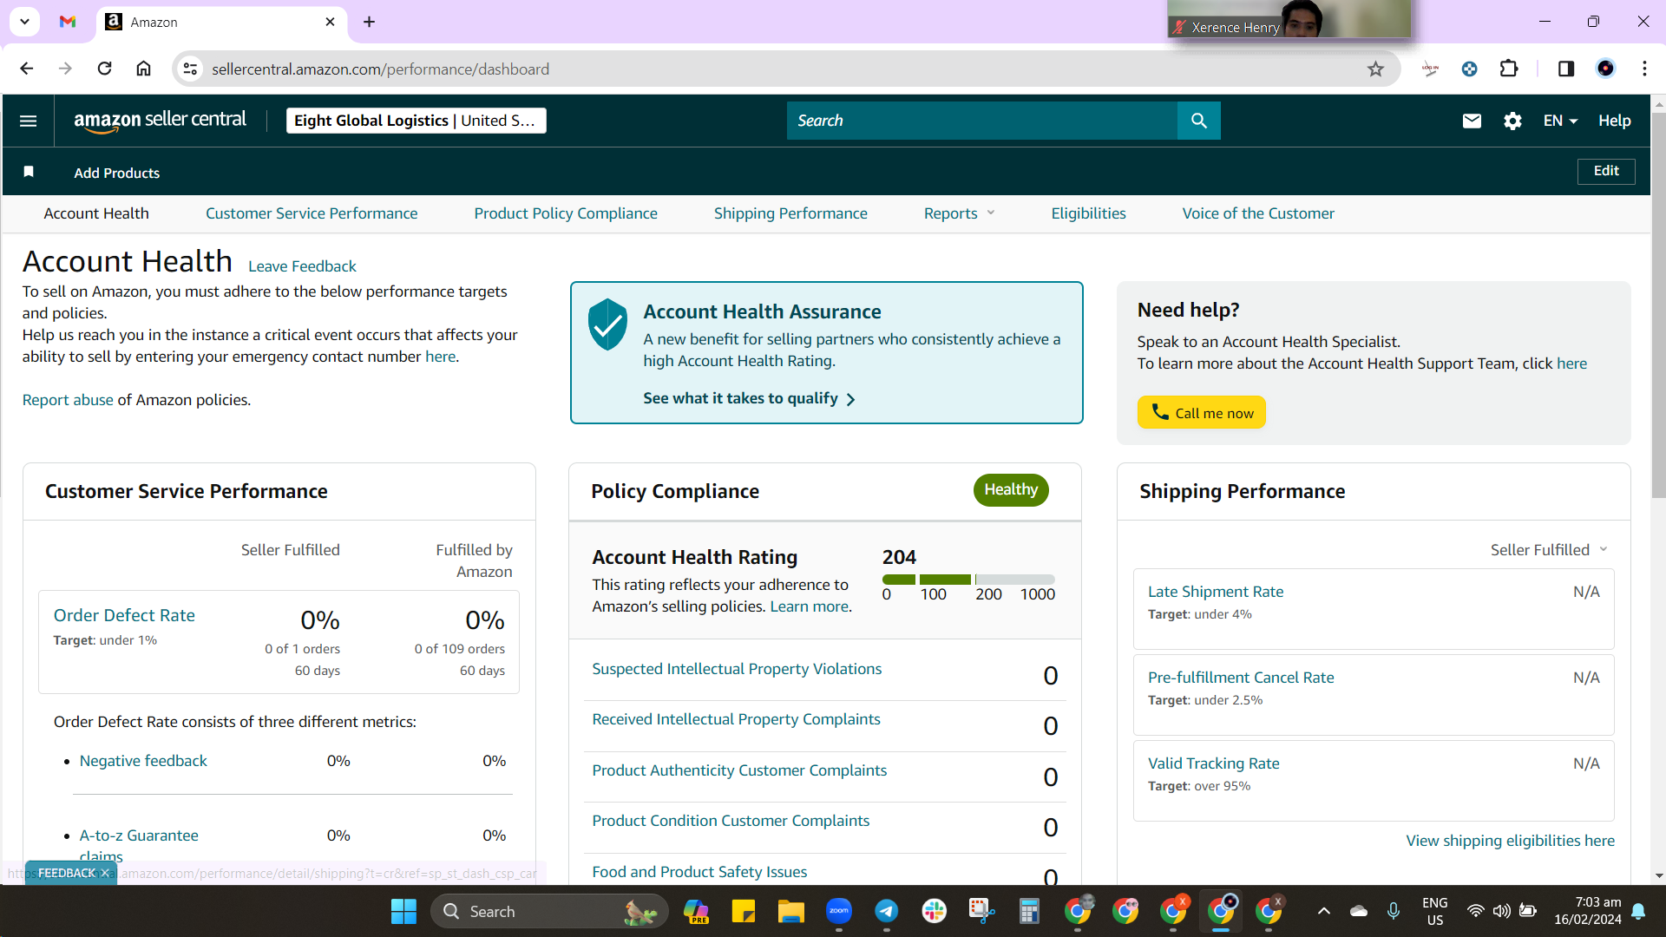Image resolution: width=1666 pixels, height=937 pixels.
Task: Click the Windows taskbar search box
Action: pos(549,912)
